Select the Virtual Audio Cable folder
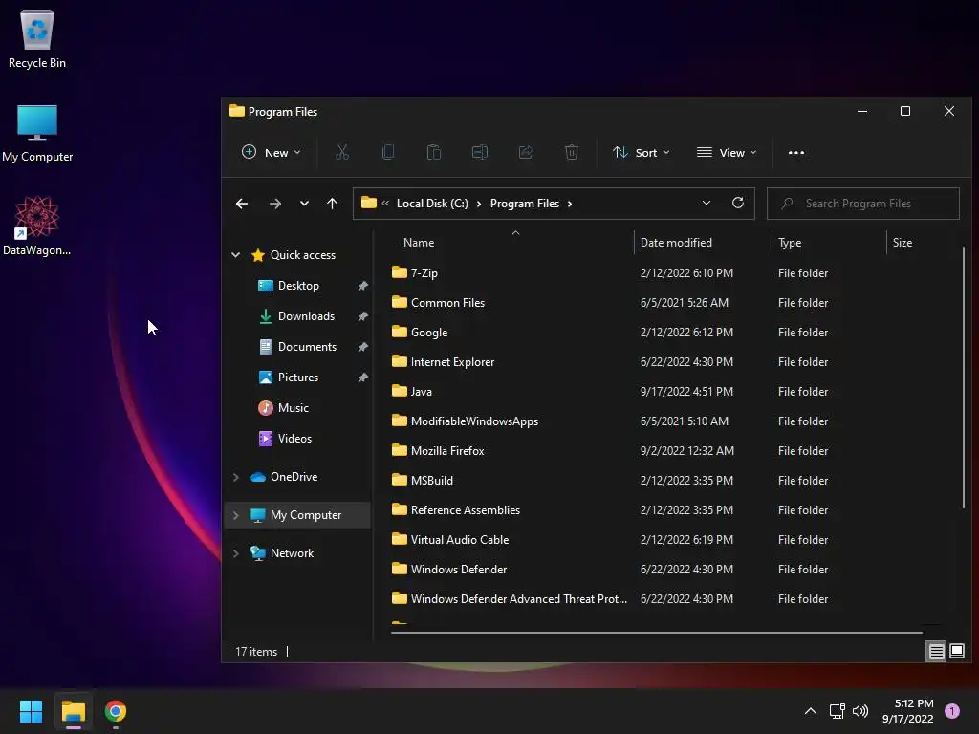The height and width of the screenshot is (734, 979). 668,540
